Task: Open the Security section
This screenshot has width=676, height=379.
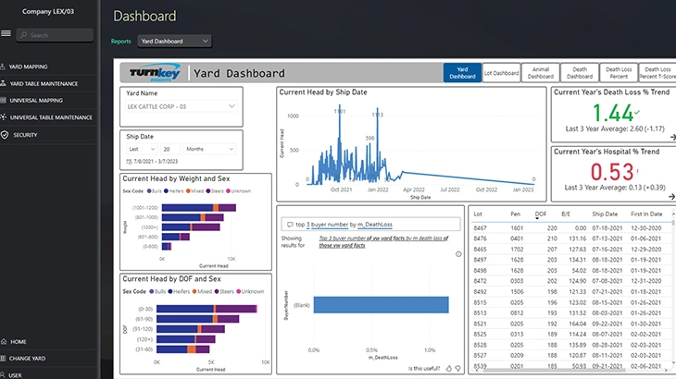Action: 25,135
